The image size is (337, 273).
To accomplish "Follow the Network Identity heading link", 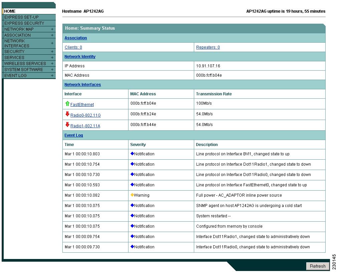I will point(80,57).
